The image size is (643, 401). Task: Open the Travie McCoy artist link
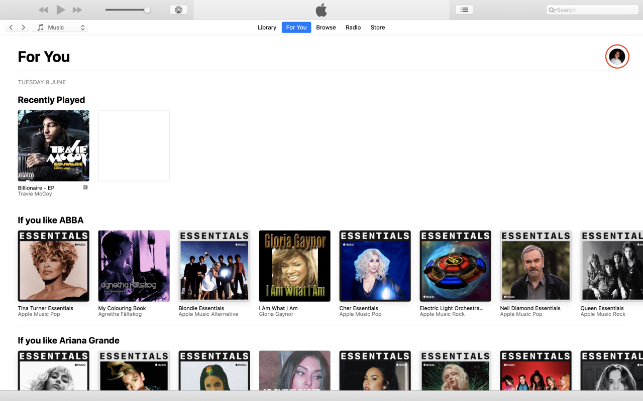35,194
